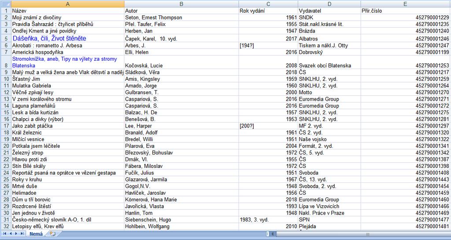Select cell Mulatka Gabriela
This screenshot has width=451, height=240.
point(67,86)
